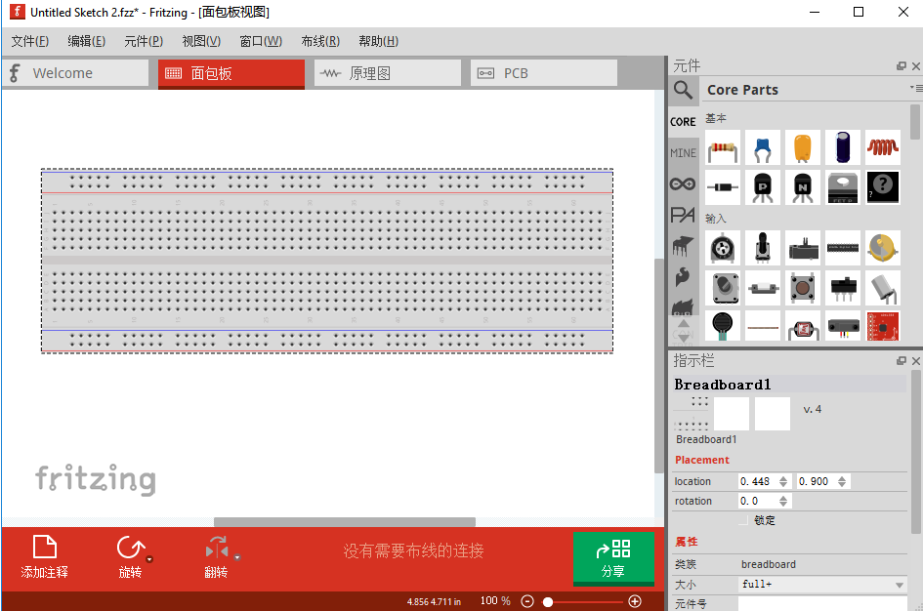The height and width of the screenshot is (611, 923).
Task: Select the yellow piezo disc part
Action: pos(882,248)
